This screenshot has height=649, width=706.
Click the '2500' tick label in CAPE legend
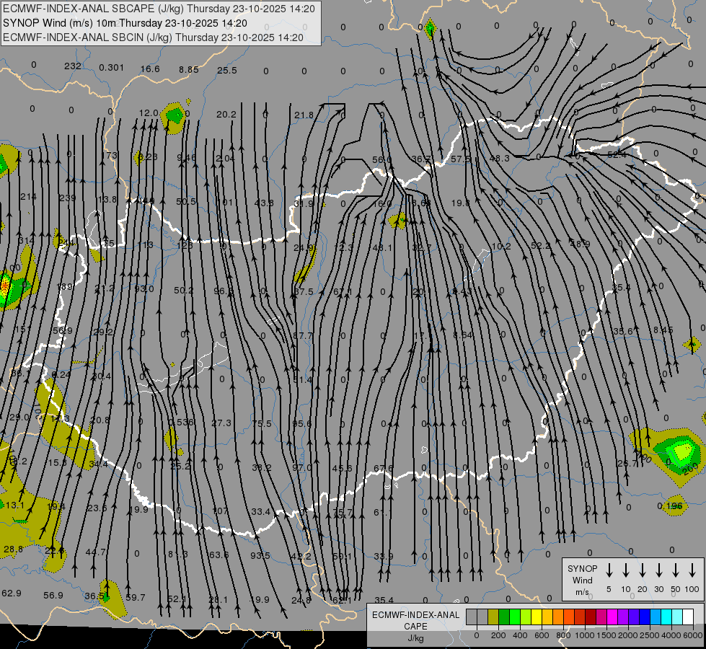point(649,635)
